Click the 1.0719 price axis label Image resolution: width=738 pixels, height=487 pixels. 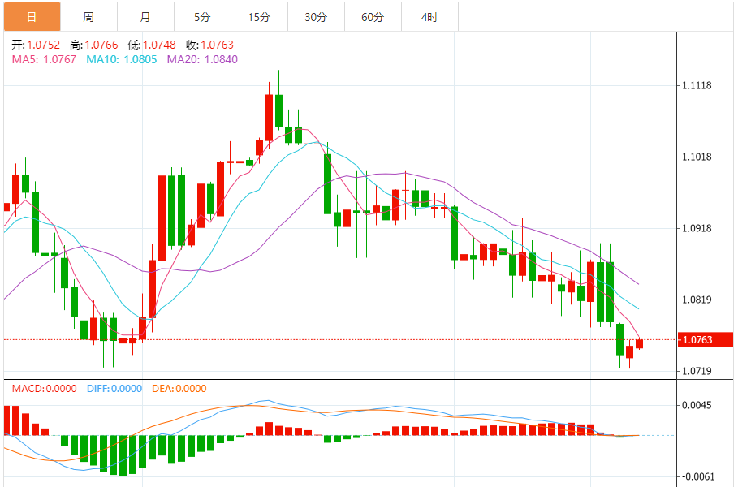pyautogui.click(x=697, y=371)
